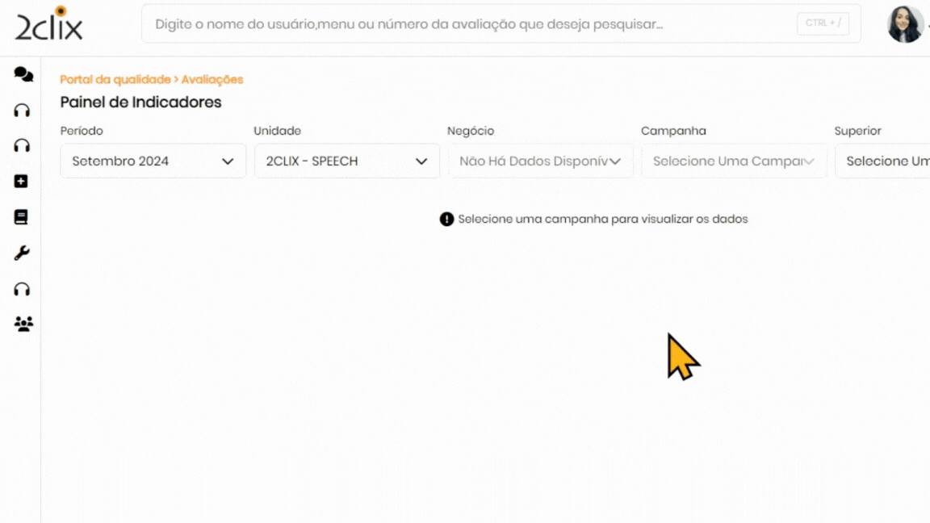Focus the global search input field
This screenshot has width=930, height=523.
pos(468,24)
